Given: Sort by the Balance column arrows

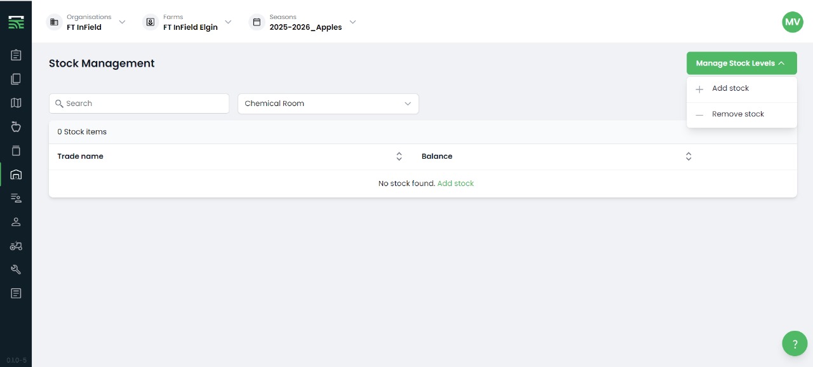Looking at the screenshot, I should pos(689,156).
